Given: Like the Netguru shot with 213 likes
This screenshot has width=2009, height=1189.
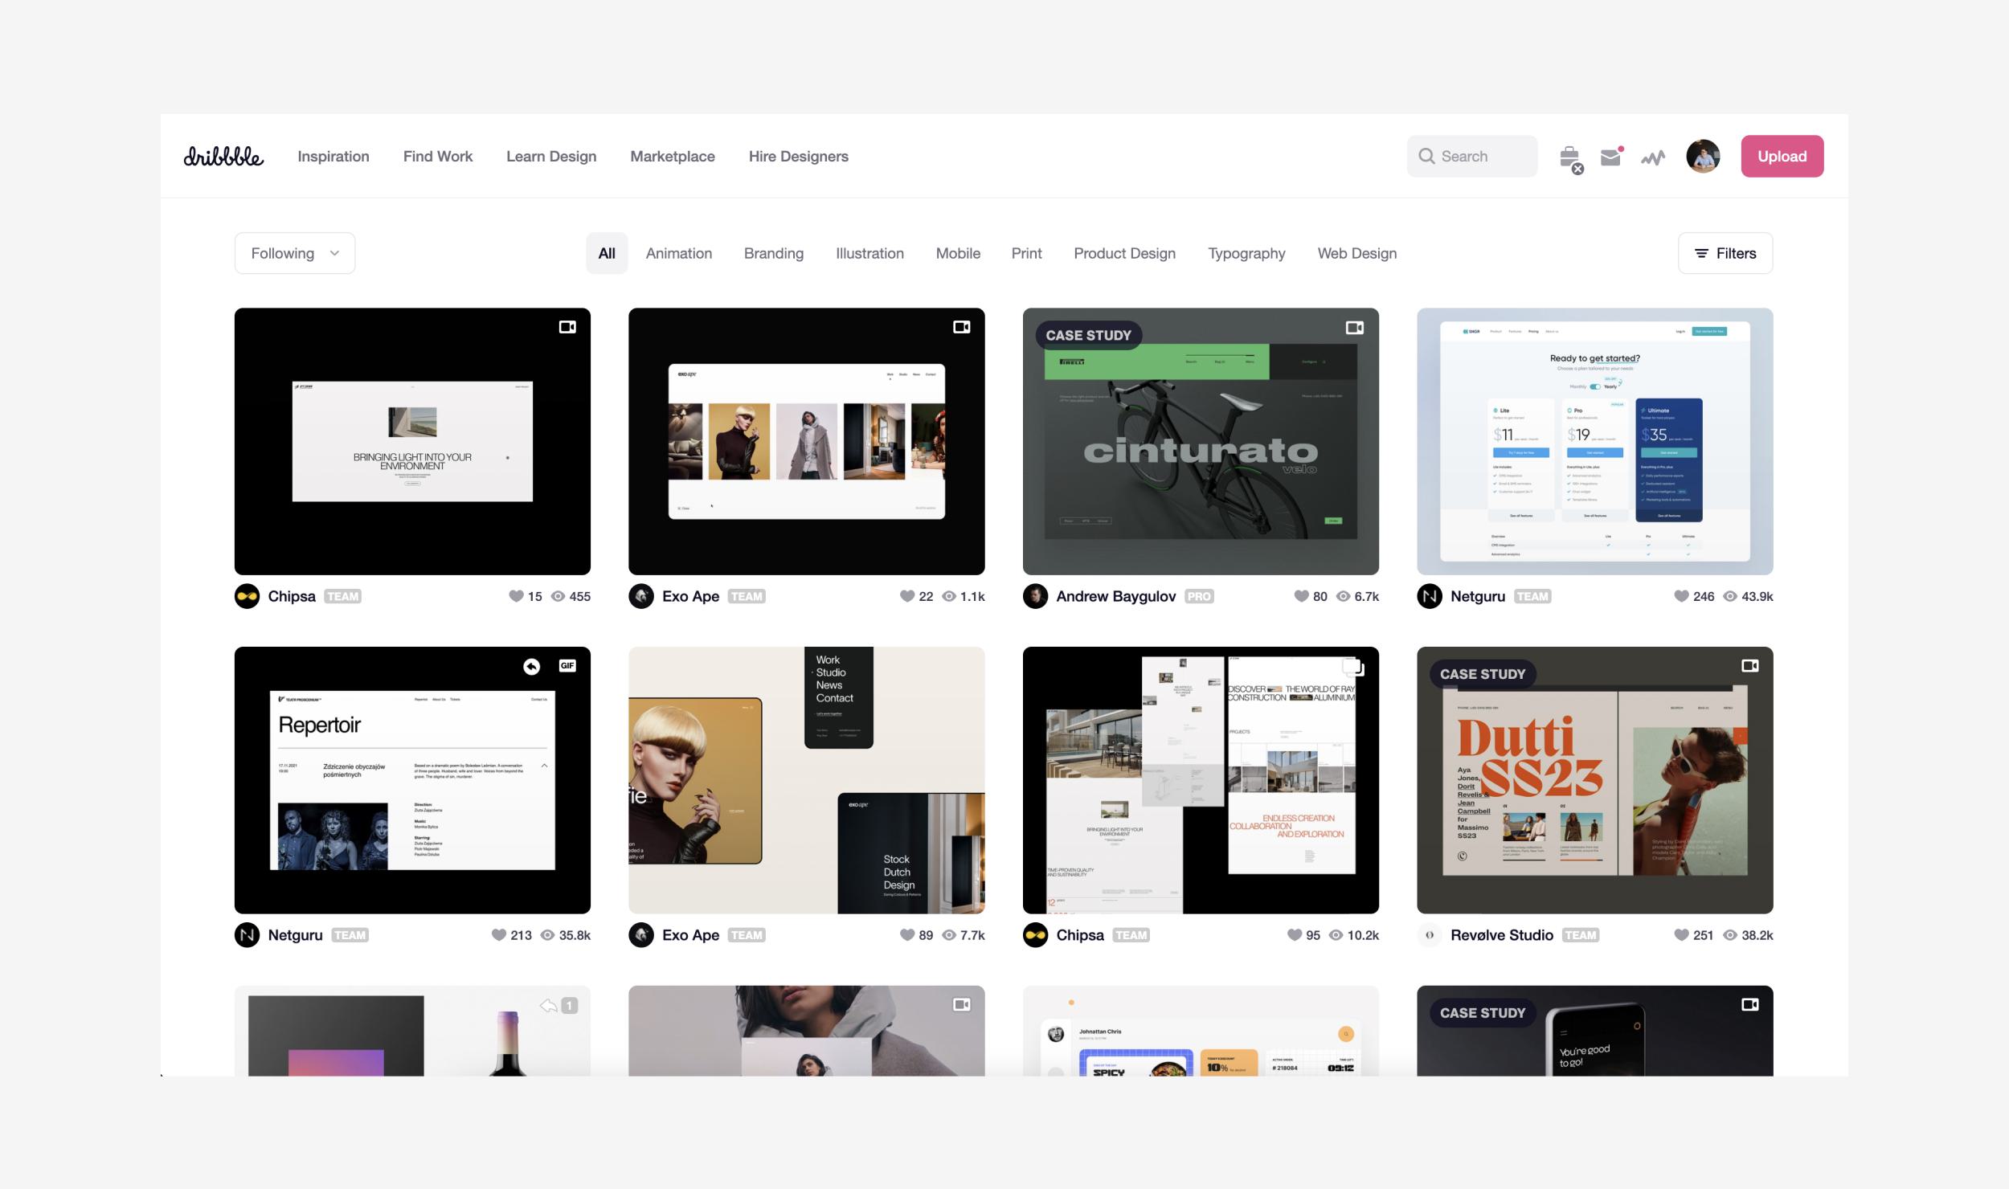Looking at the screenshot, I should [x=499, y=935].
